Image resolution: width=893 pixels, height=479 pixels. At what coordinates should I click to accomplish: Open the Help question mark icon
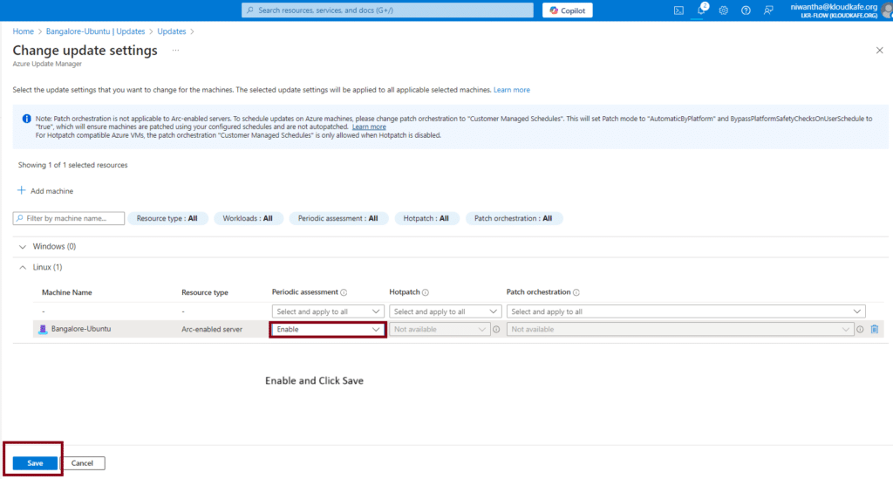746,10
